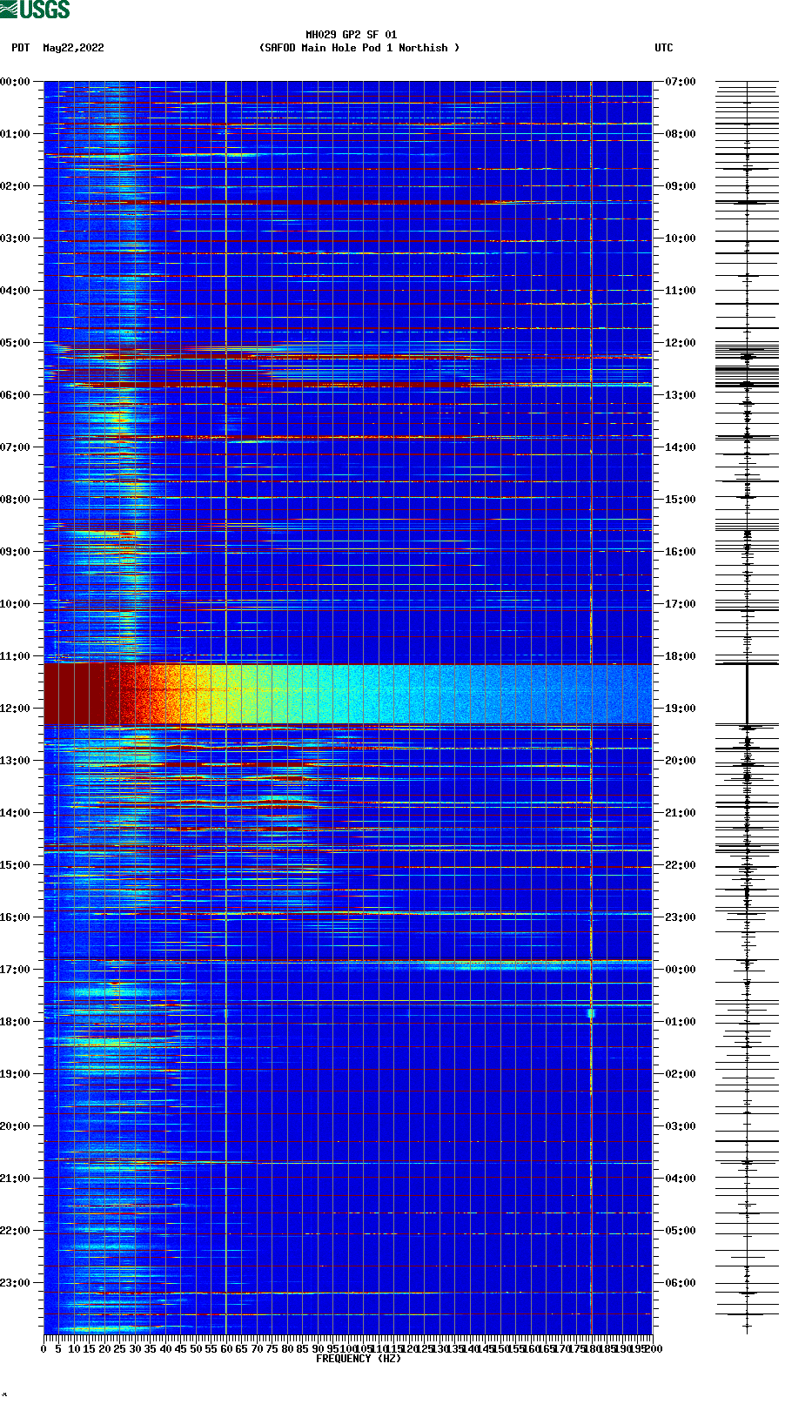Image resolution: width=785 pixels, height=1404 pixels.
Task: Click the 08:00 UTC label on right axis
Action: point(681,134)
